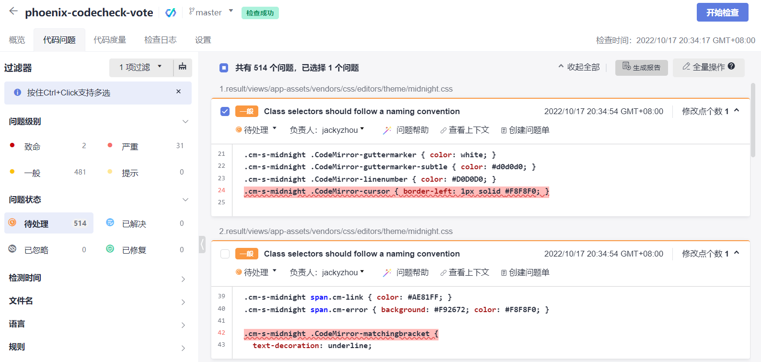Collapse the filter side panel handle

pyautogui.click(x=202, y=244)
